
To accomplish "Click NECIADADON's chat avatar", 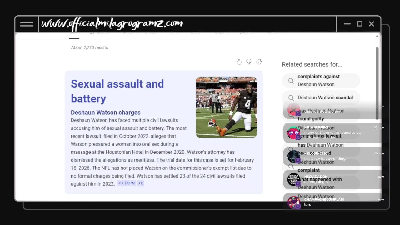I will click(293, 180).
